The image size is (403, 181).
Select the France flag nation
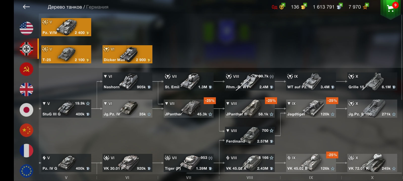coord(26,151)
